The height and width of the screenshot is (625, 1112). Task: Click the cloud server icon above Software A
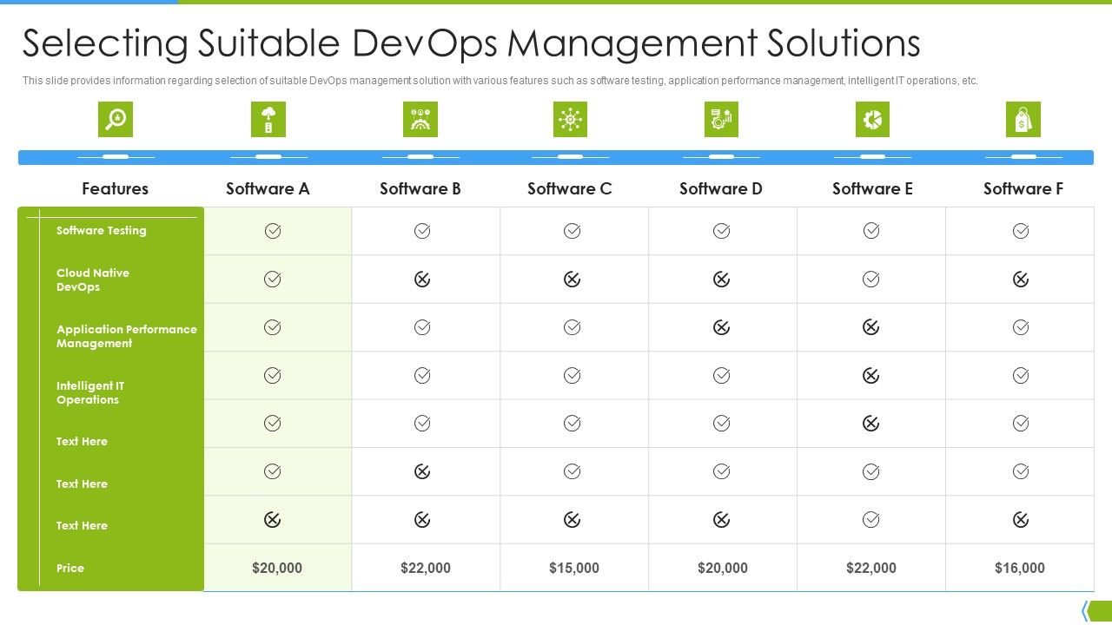pyautogui.click(x=268, y=119)
